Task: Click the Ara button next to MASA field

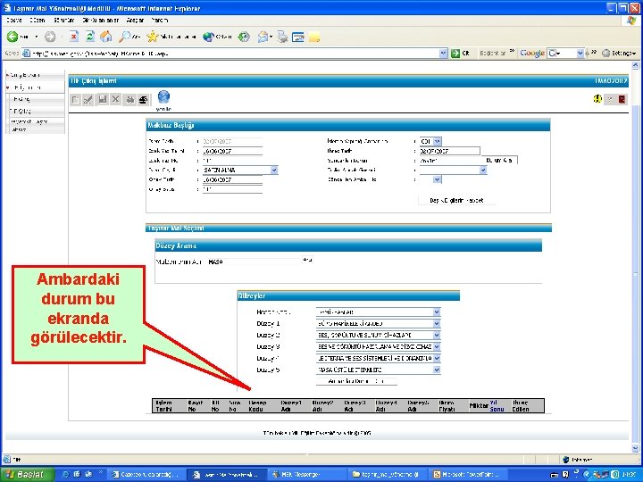Action: pyautogui.click(x=307, y=260)
